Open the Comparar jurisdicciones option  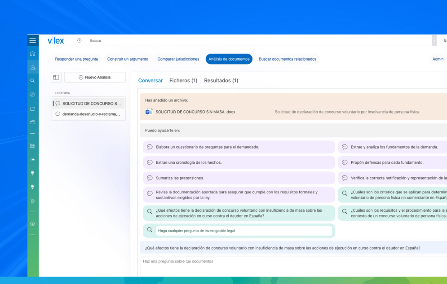(178, 59)
